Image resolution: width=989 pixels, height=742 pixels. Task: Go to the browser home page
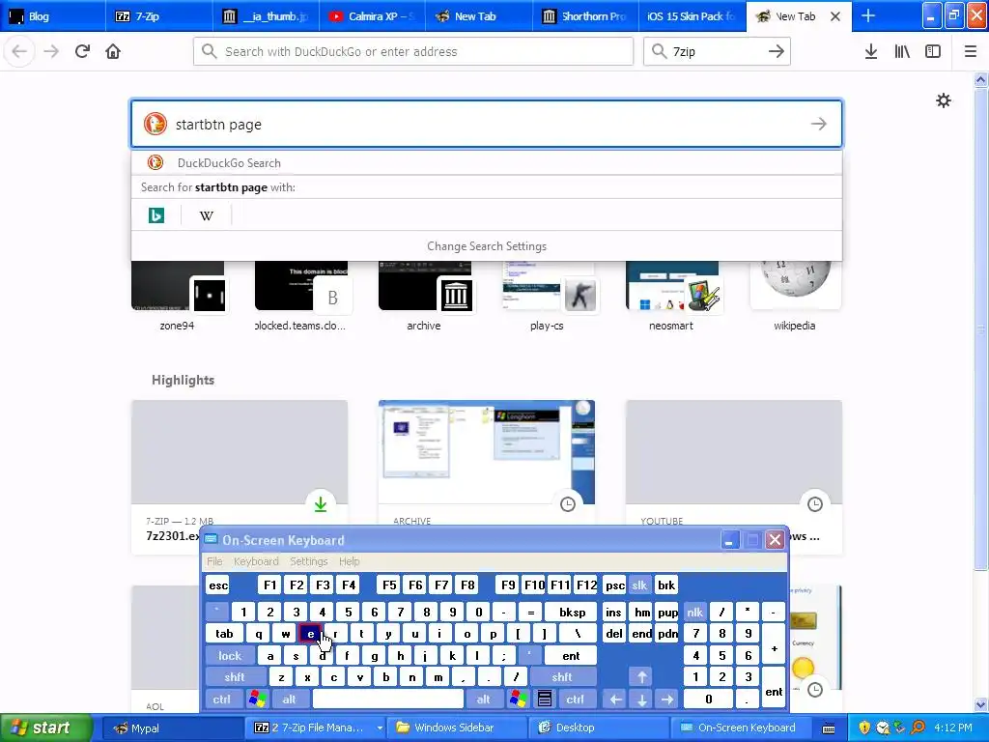(113, 52)
